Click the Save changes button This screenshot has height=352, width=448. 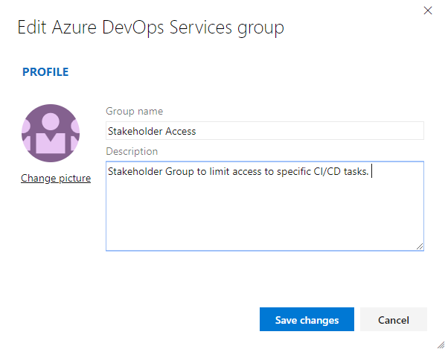(307, 320)
